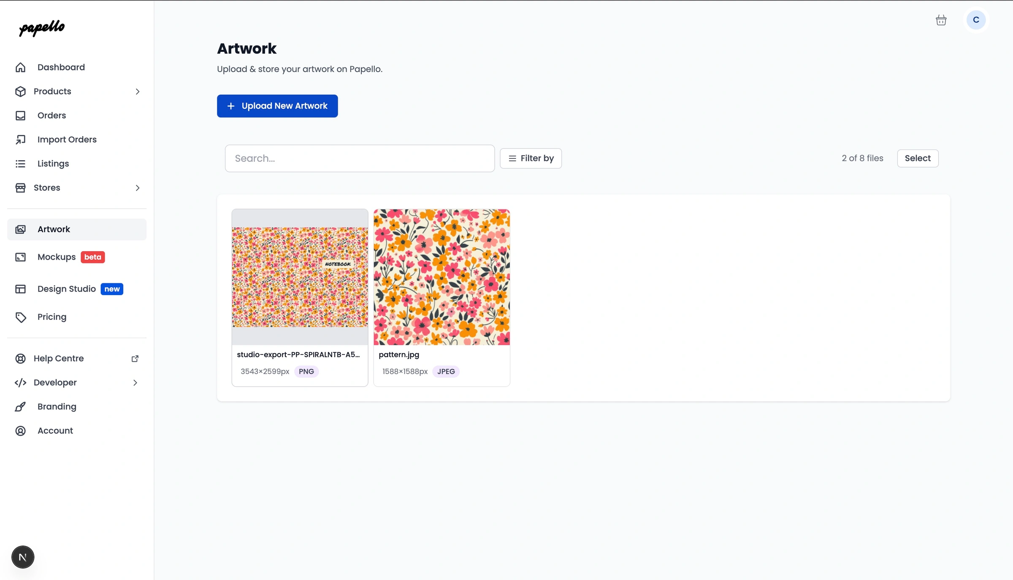Click the Papello logo
The height and width of the screenshot is (580, 1013).
[x=42, y=28]
